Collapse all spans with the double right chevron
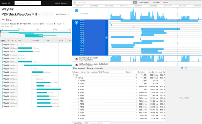Viewport: 202px width, 124px height. 15,41
